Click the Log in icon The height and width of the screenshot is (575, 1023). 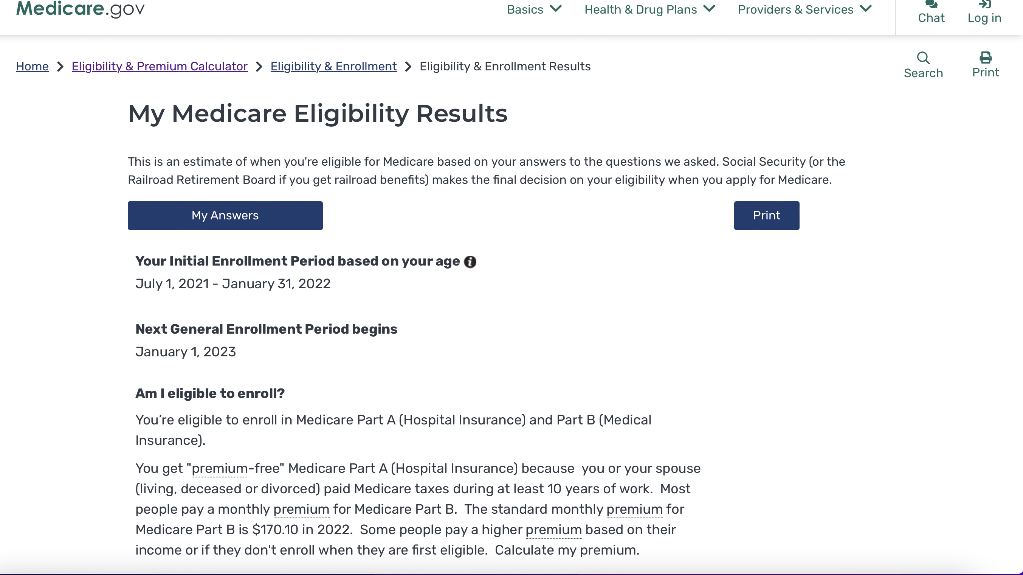[984, 6]
